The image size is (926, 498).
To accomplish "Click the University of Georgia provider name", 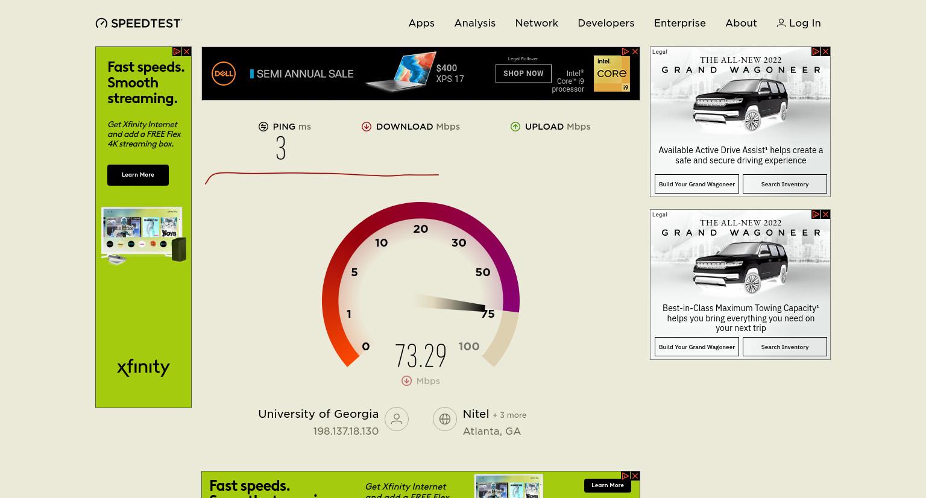I will tap(318, 414).
